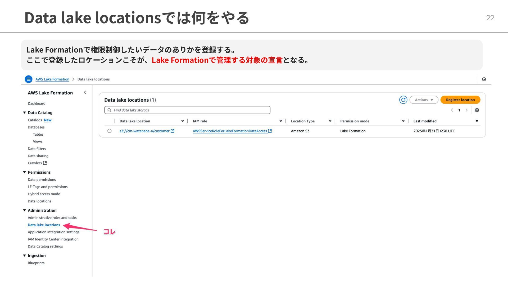Open Data filters in the sidebar
508x285 pixels.
tap(37, 149)
